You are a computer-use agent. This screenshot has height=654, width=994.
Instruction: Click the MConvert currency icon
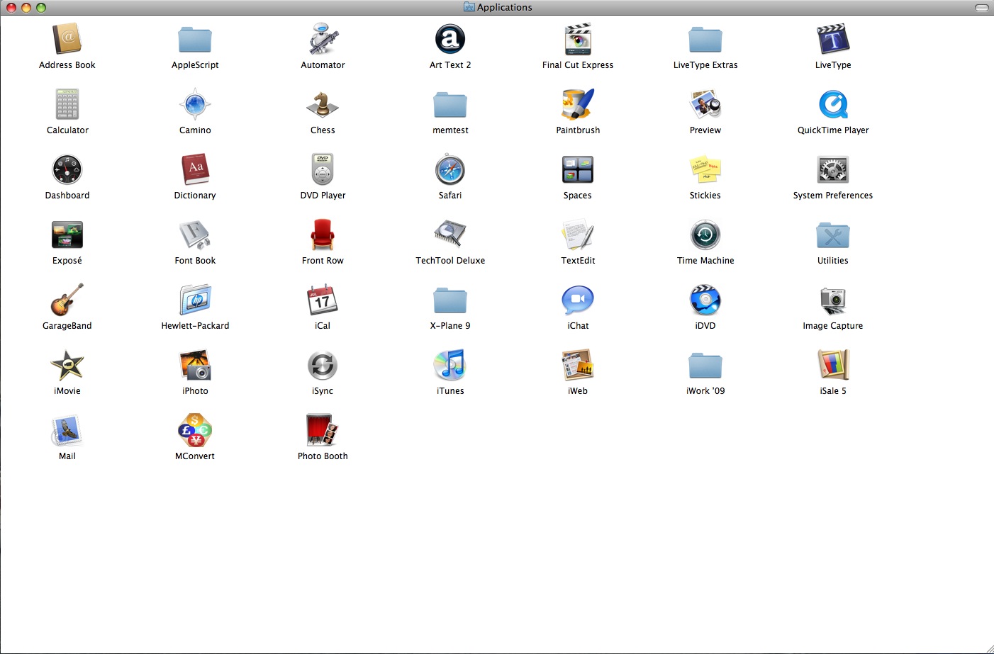[x=195, y=430]
